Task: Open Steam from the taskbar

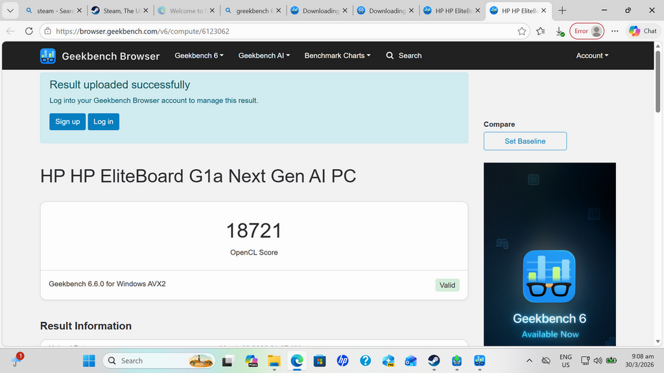Action: [434, 361]
